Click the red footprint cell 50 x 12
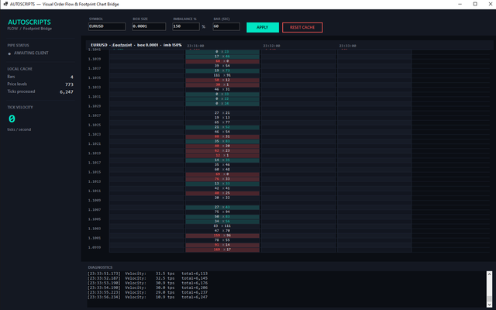 pyautogui.click(x=222, y=80)
